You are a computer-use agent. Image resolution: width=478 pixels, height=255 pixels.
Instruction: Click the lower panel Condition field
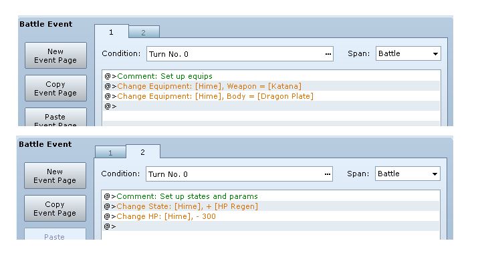(x=239, y=174)
